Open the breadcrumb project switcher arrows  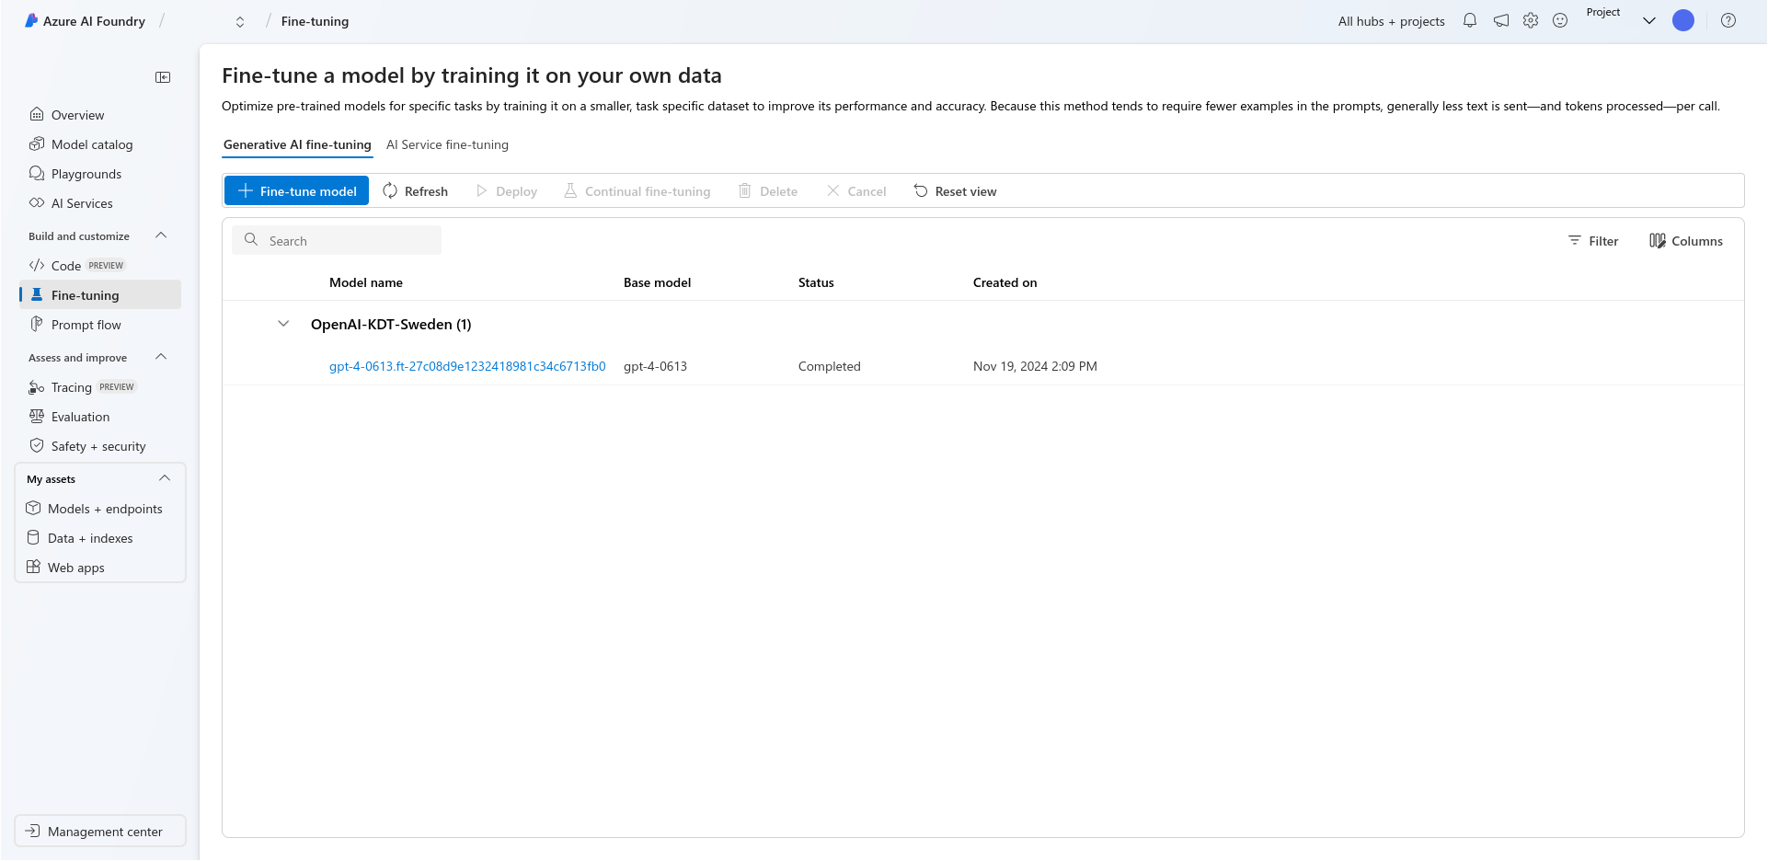240,21
